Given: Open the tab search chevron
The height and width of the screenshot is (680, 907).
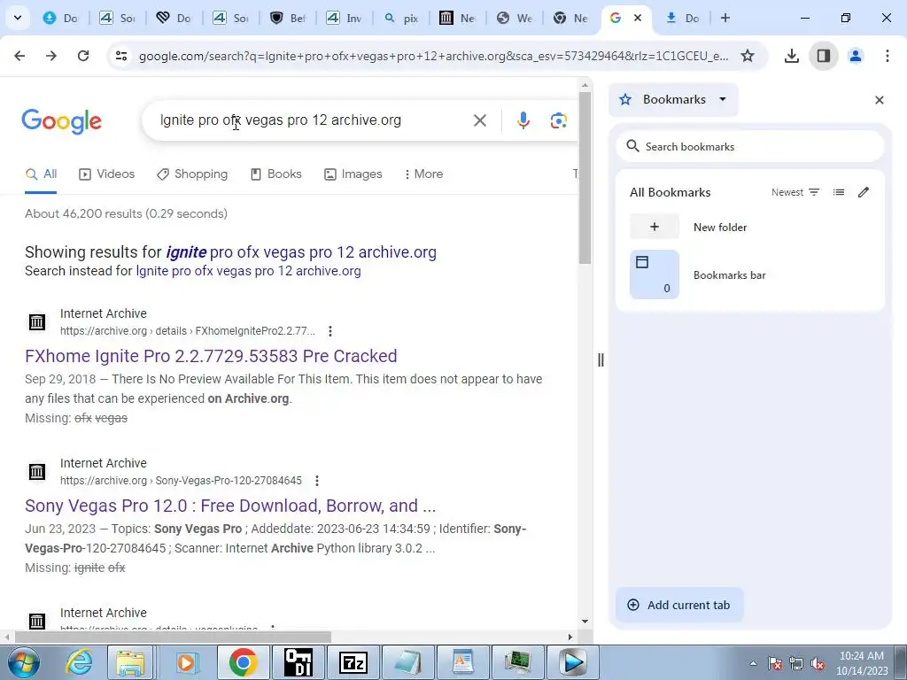Looking at the screenshot, I should [18, 18].
